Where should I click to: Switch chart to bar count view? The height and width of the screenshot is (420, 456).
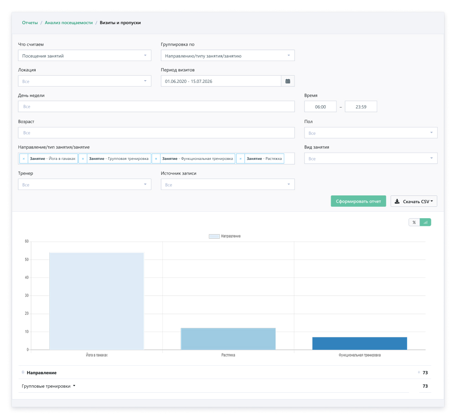(x=425, y=222)
